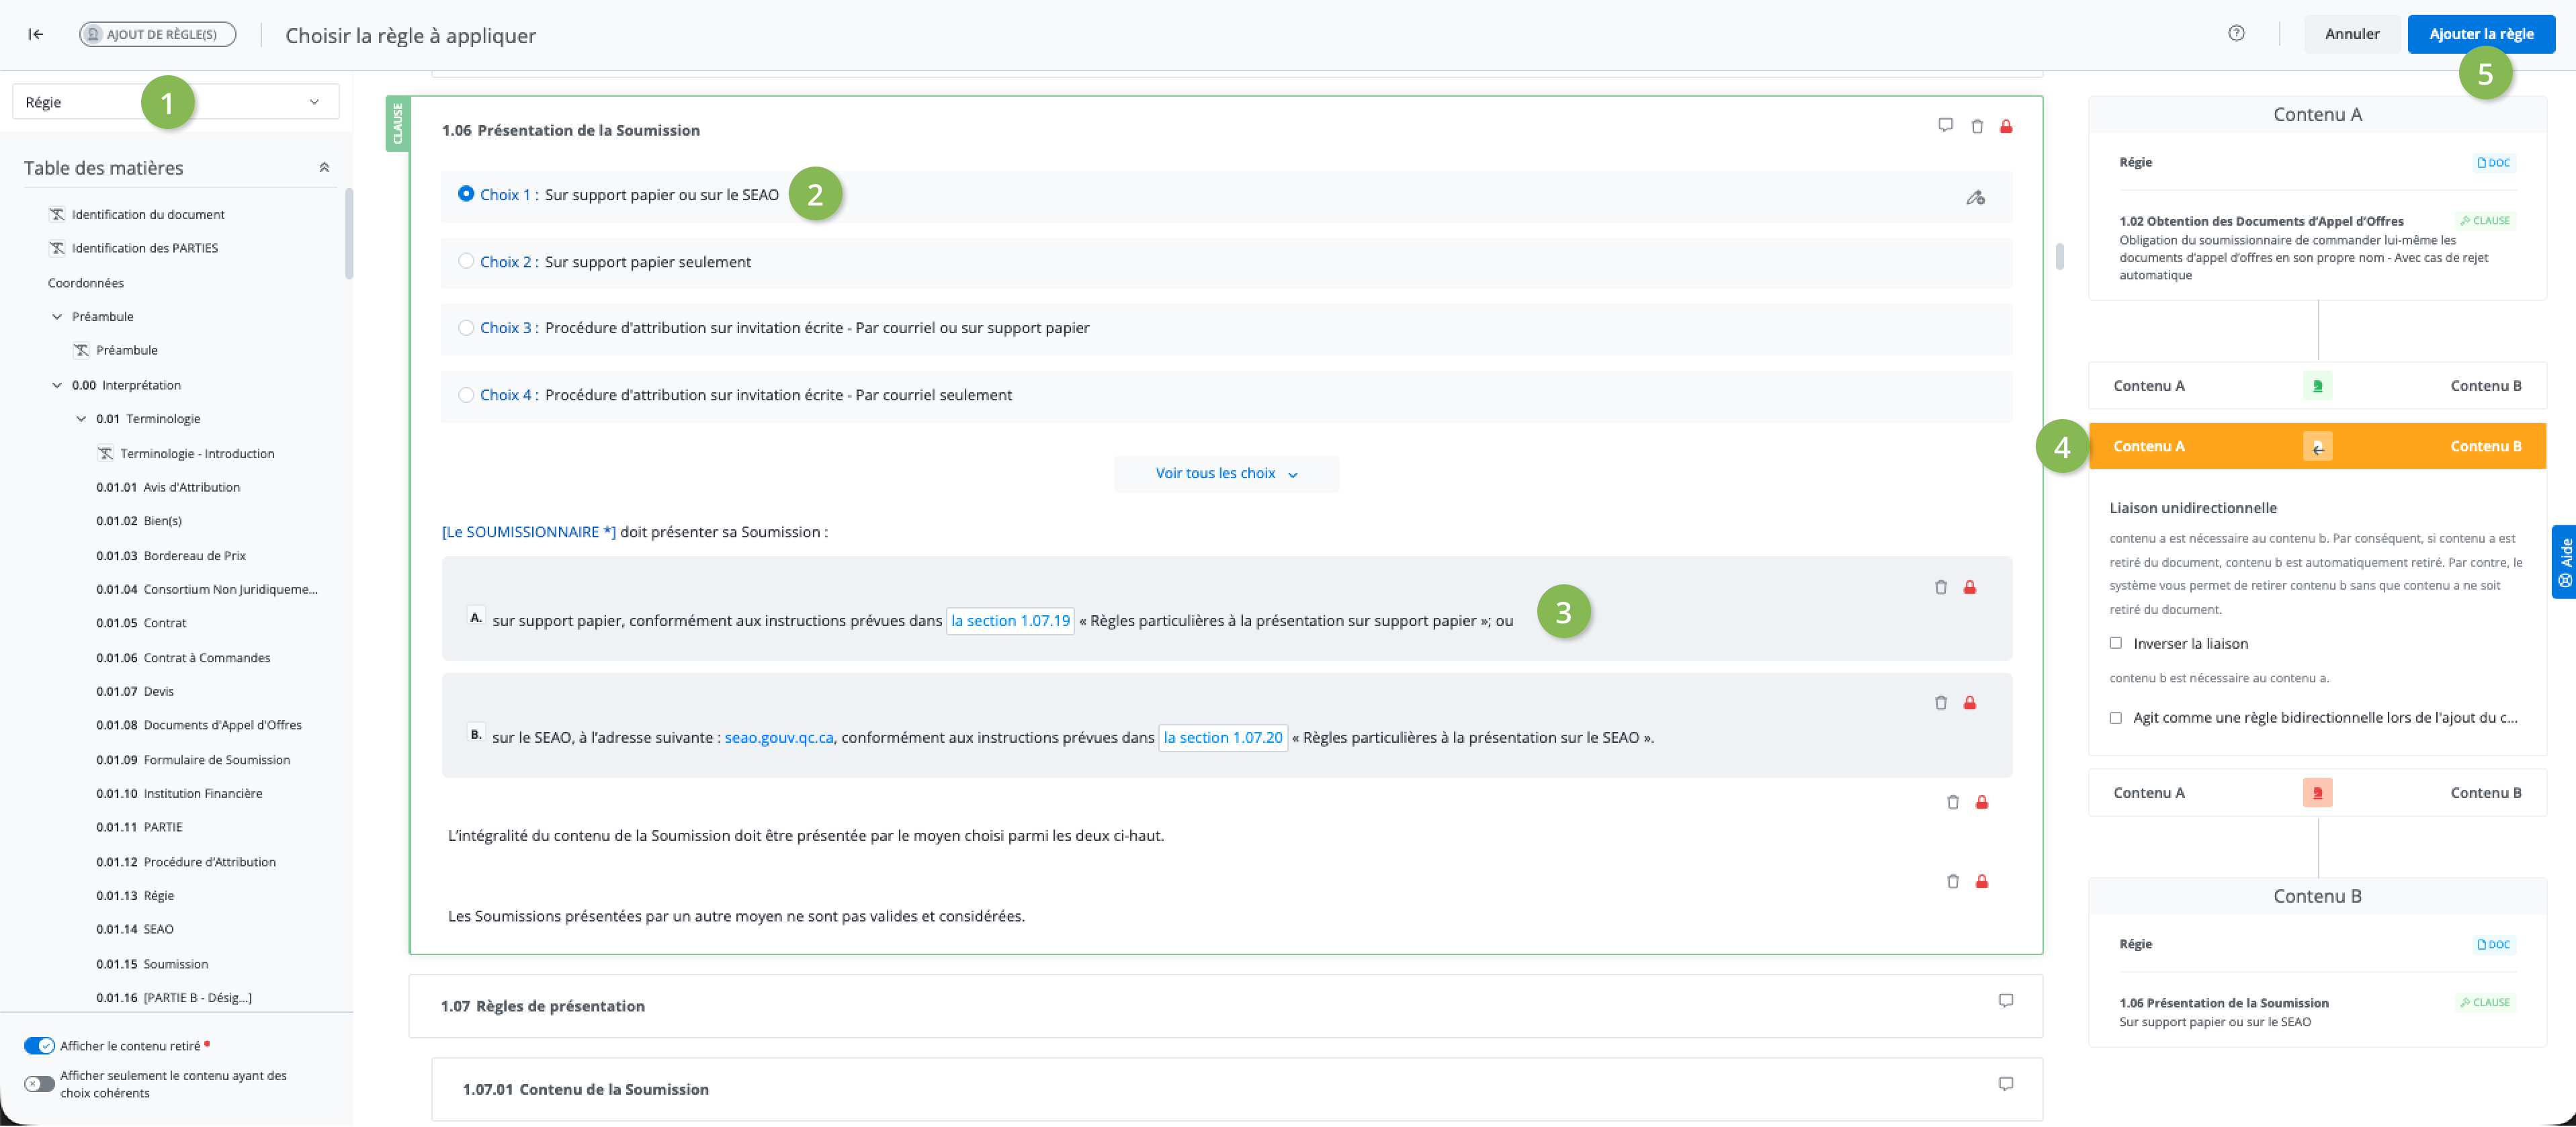The width and height of the screenshot is (2576, 1127).
Task: Expand Voir tous les choix
Action: [x=1226, y=474]
